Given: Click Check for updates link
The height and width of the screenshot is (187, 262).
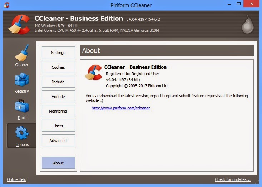Looking at the screenshot, I should [233, 179].
